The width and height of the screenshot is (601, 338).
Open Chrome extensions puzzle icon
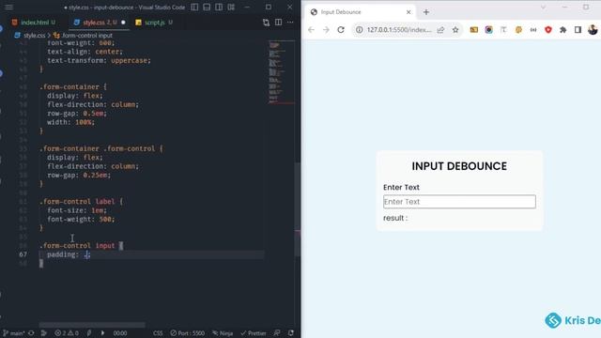(563, 29)
